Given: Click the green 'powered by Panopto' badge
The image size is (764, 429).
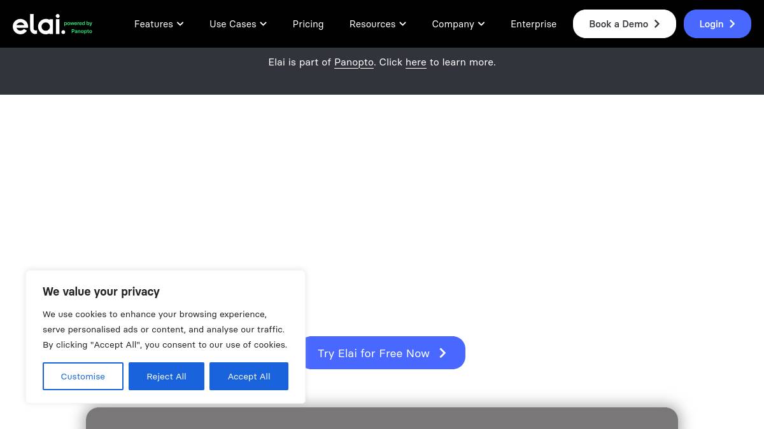Looking at the screenshot, I should (x=78, y=27).
